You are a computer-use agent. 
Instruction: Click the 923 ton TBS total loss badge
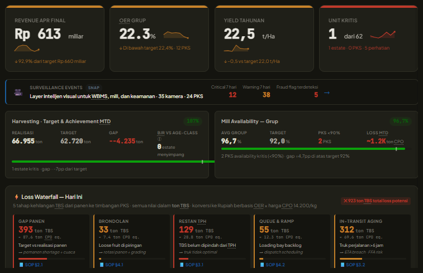376,201
